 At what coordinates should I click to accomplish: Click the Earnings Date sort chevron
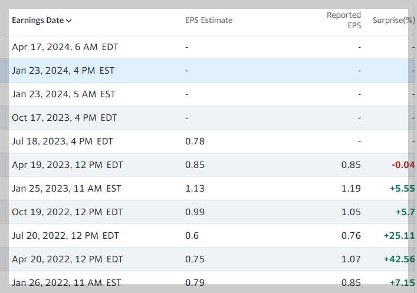click(x=68, y=21)
